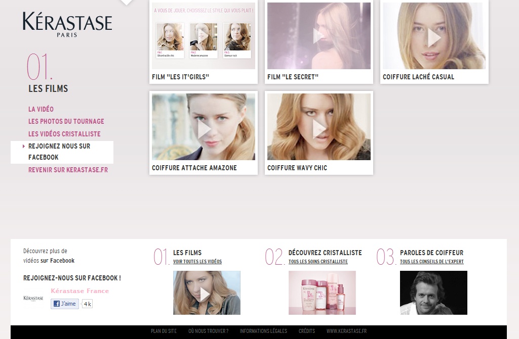Open the Cristalliste products thumbnail
The height and width of the screenshot is (339, 519).
tap(322, 293)
